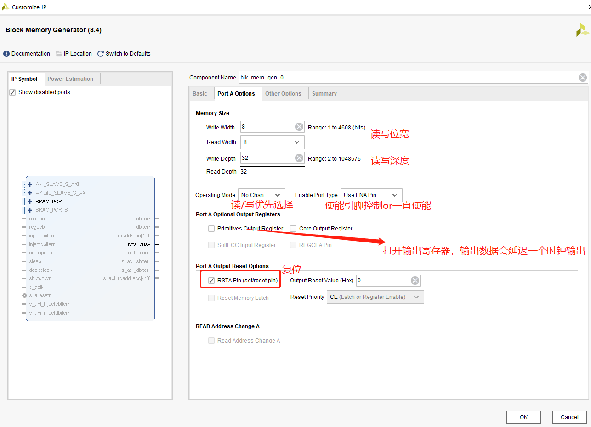Clear the Write Depth value with the X icon
The image size is (591, 427).
click(x=299, y=158)
